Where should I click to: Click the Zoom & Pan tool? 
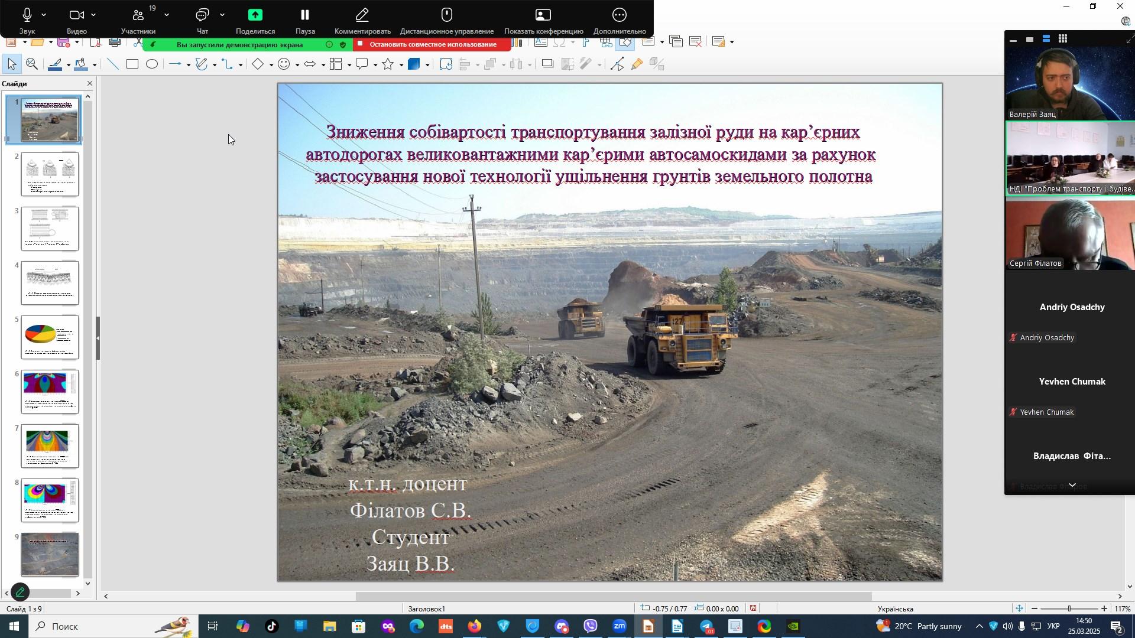[32, 64]
